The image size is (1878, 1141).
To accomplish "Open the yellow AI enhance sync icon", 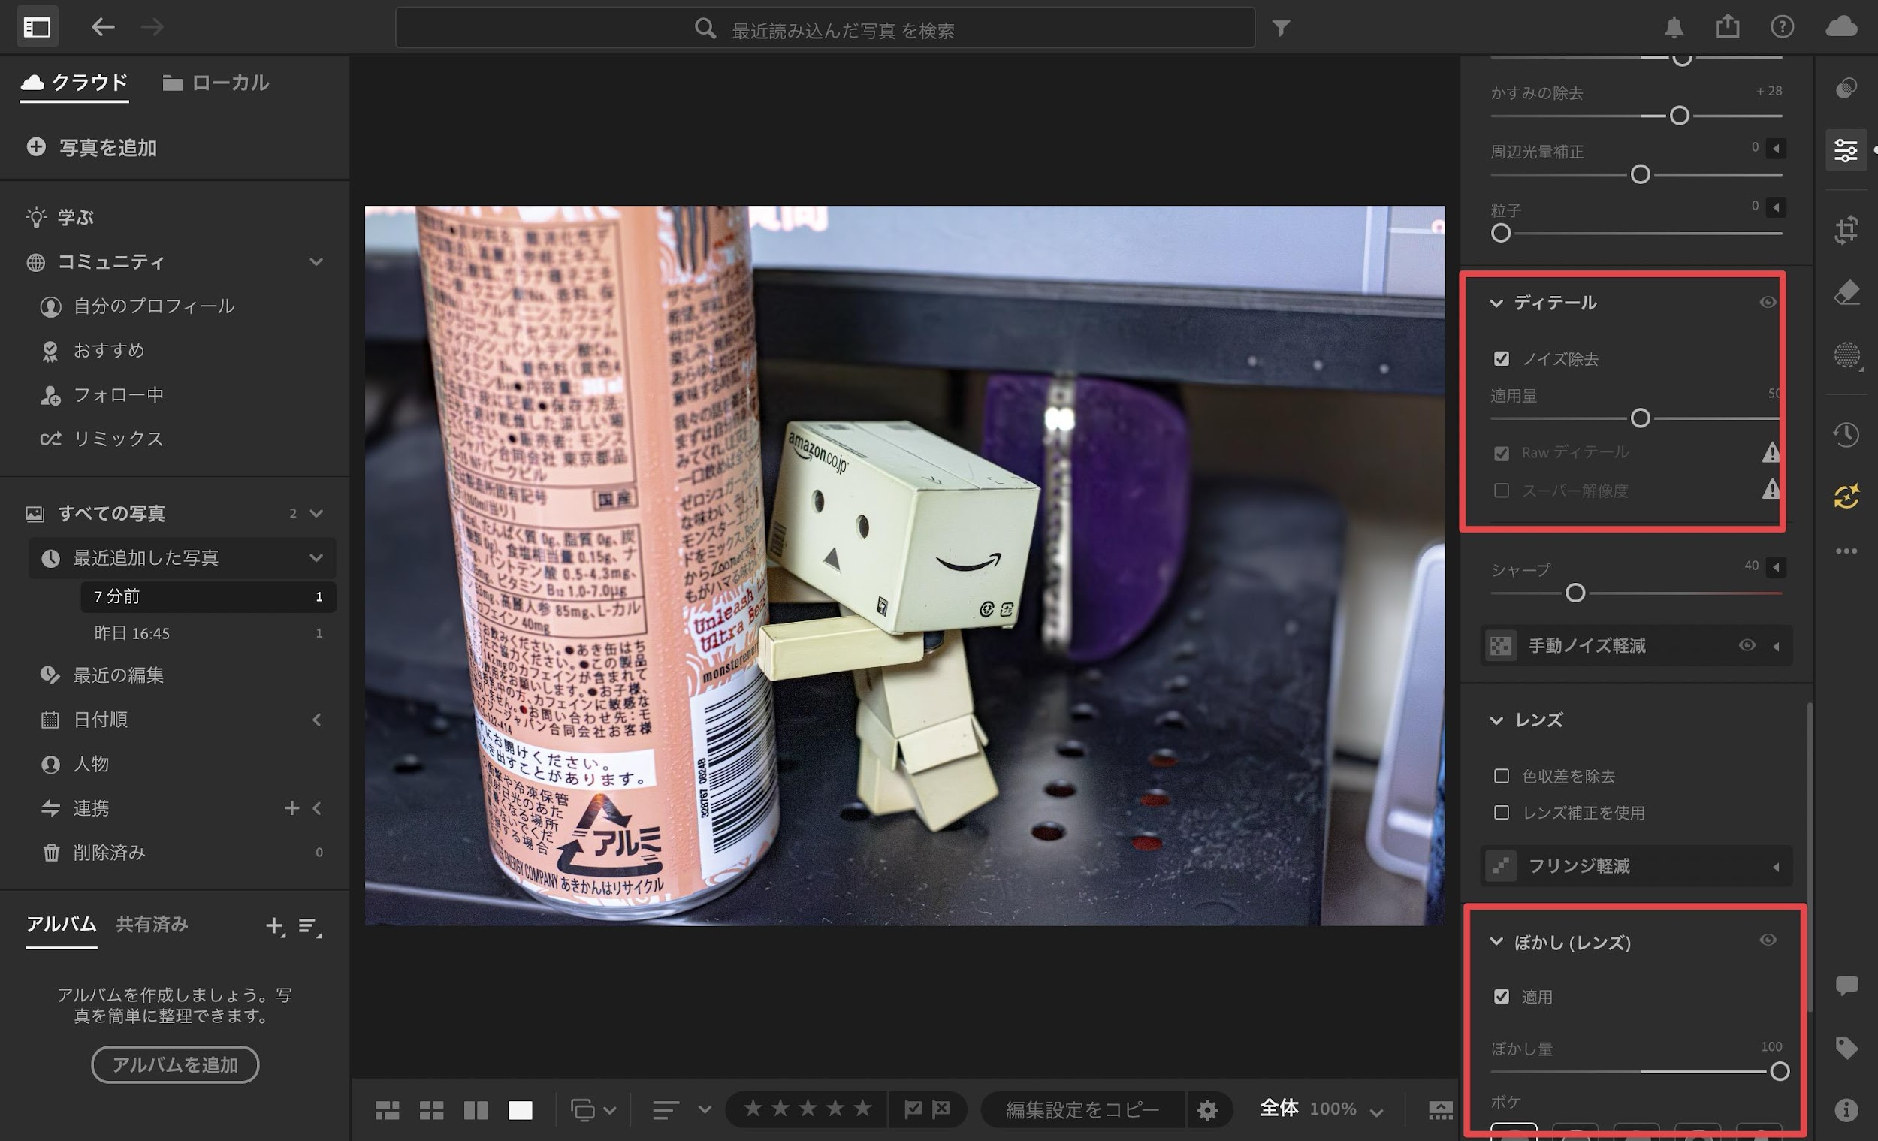I will pyautogui.click(x=1846, y=497).
